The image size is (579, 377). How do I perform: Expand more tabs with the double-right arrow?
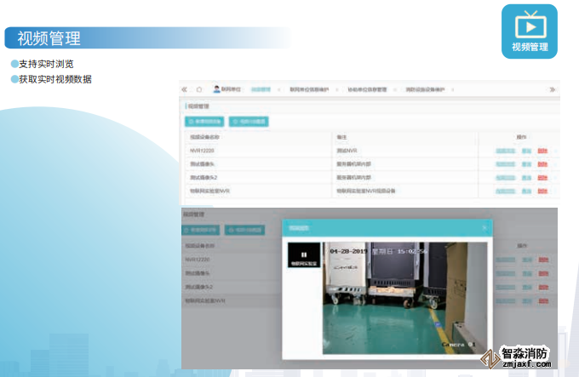(553, 89)
